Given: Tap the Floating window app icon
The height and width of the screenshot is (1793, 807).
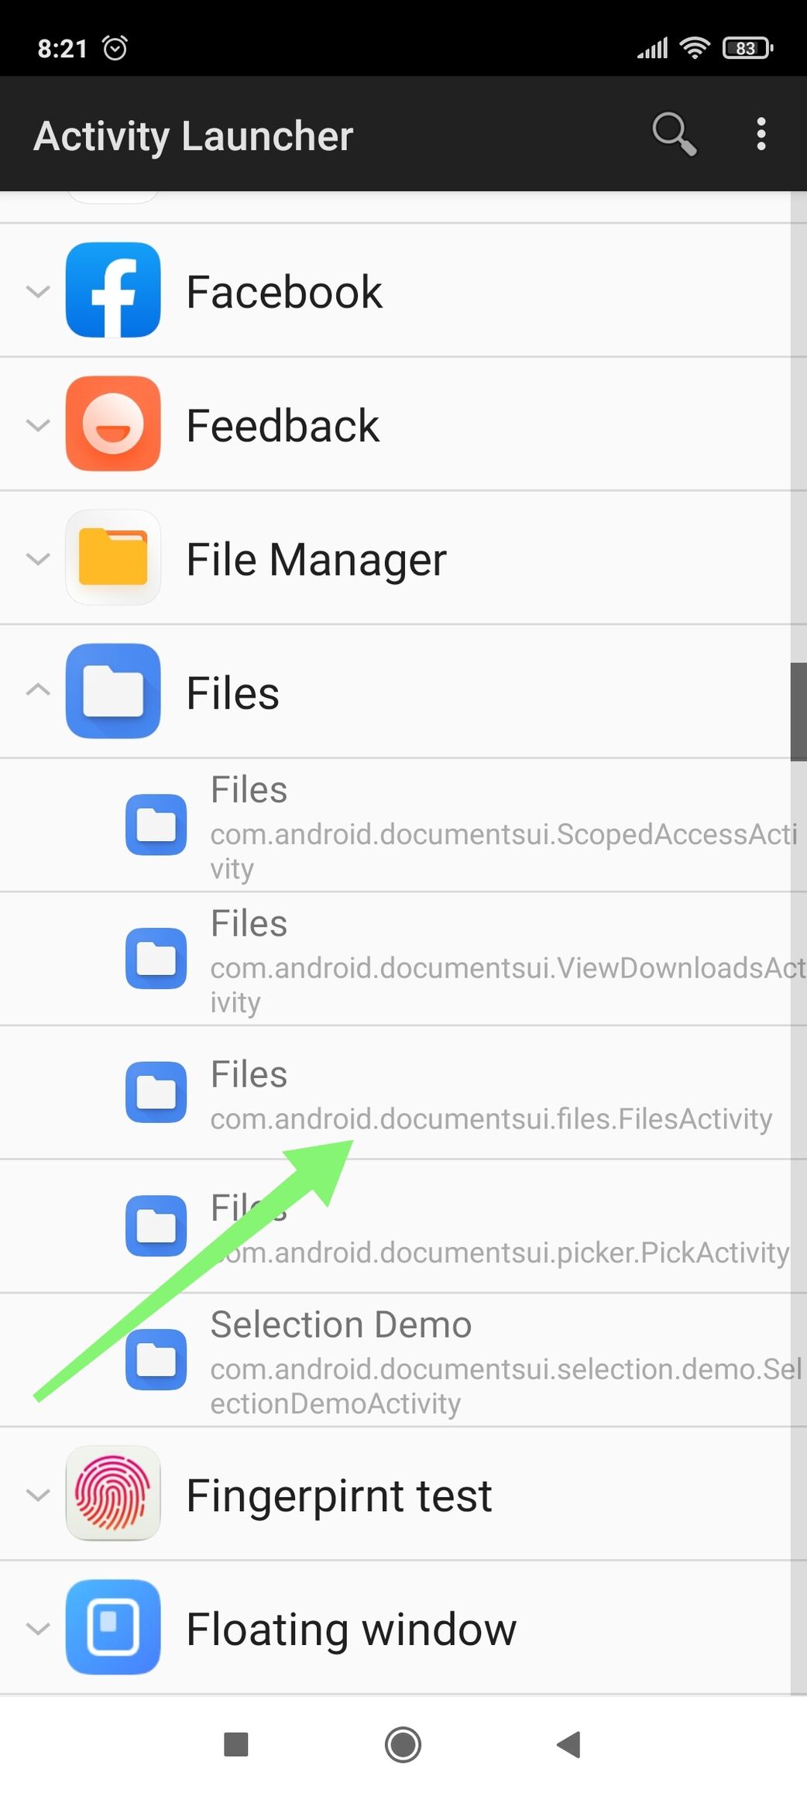Looking at the screenshot, I should tap(113, 1626).
